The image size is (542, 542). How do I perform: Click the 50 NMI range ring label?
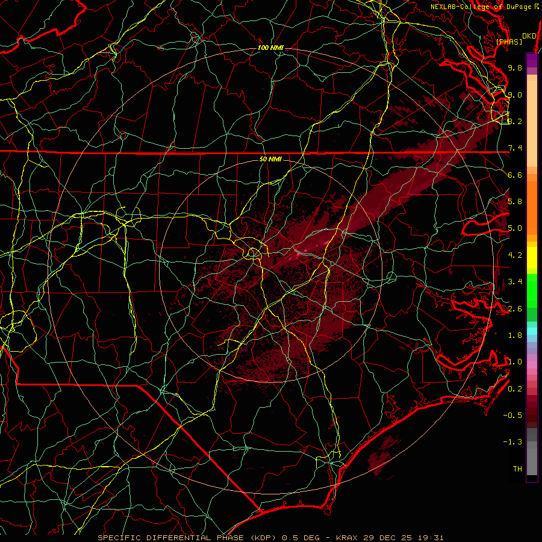click(x=270, y=160)
